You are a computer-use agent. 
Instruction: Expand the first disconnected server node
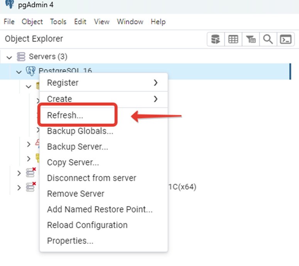coord(19,173)
